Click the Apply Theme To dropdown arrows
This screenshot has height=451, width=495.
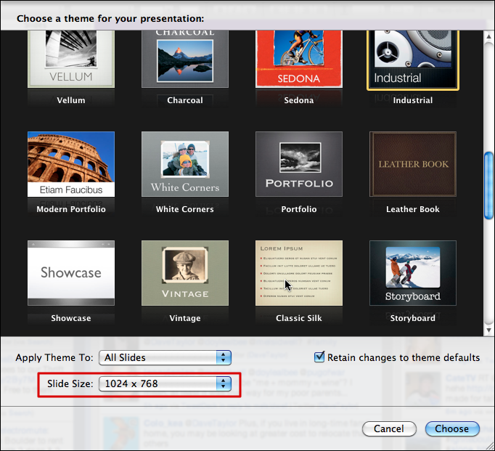click(x=224, y=357)
